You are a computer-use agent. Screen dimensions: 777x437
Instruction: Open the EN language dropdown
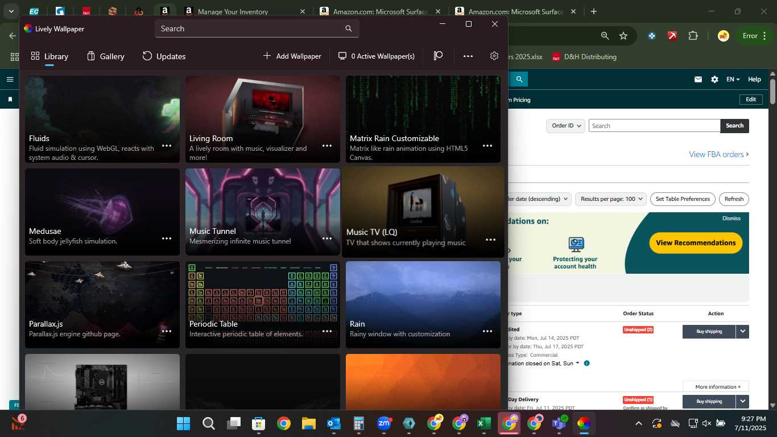[x=733, y=80]
